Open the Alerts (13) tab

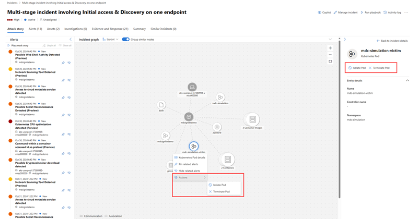coord(35,29)
